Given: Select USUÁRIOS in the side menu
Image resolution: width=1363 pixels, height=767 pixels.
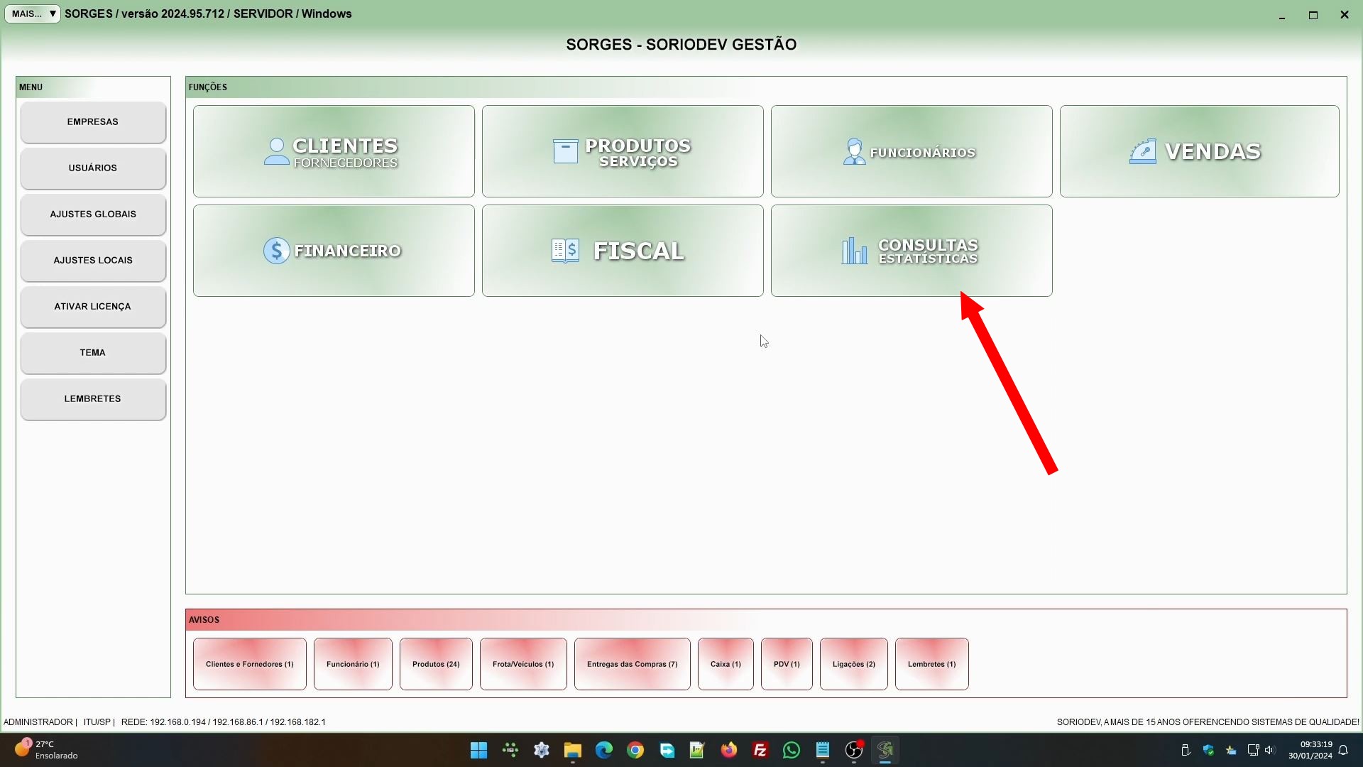Looking at the screenshot, I should click(93, 168).
